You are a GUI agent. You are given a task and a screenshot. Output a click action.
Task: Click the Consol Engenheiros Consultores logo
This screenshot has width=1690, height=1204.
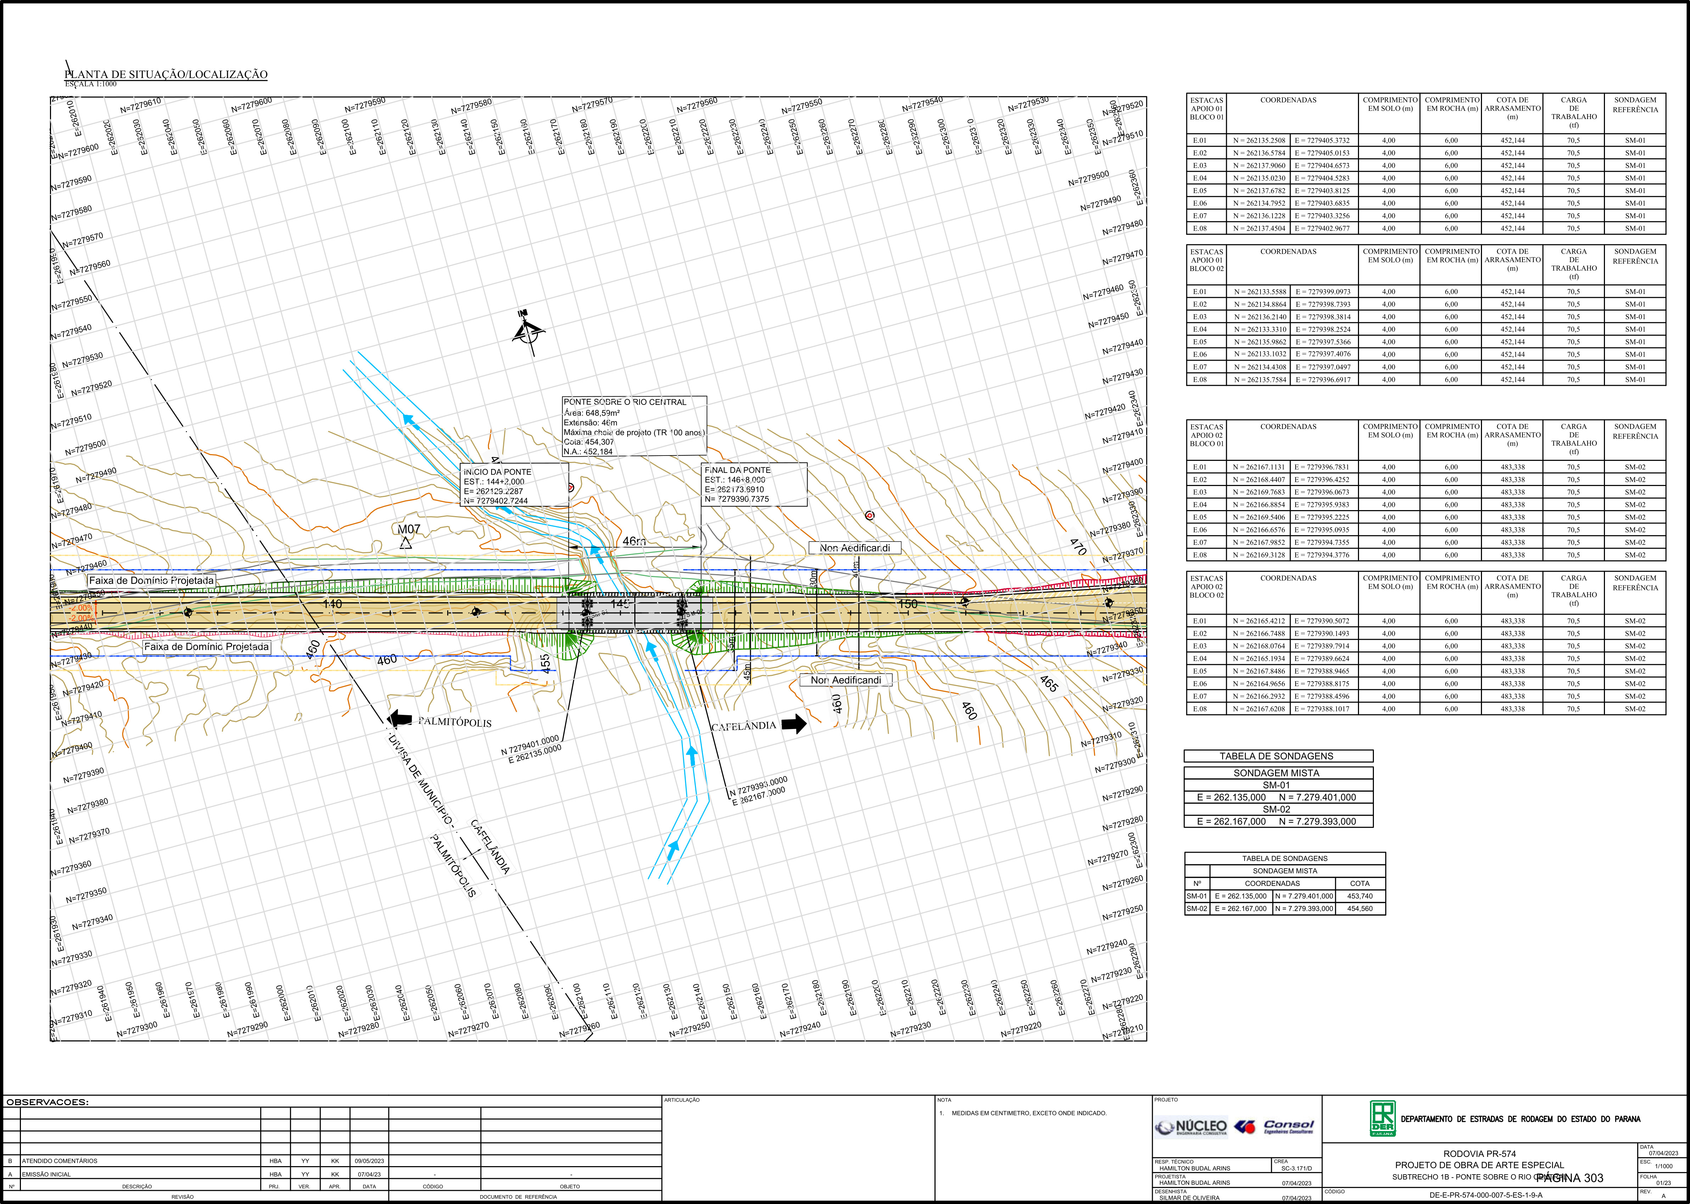tap(1274, 1127)
